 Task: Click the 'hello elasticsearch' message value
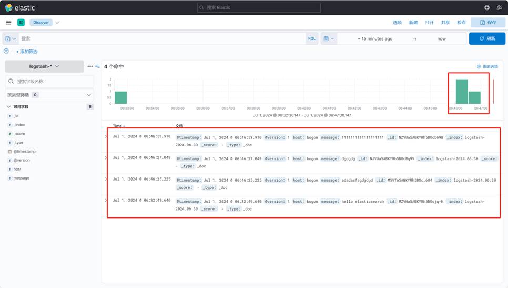tap(362, 202)
